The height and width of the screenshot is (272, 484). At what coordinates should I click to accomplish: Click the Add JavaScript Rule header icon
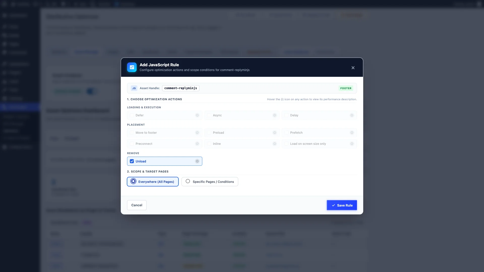pyautogui.click(x=132, y=67)
